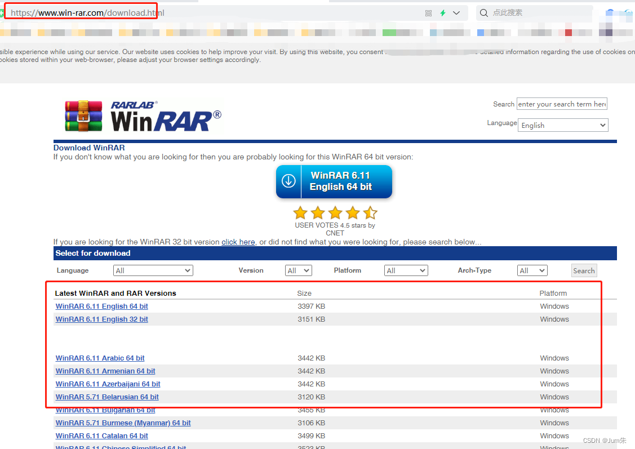635x449 pixels.
Task: Open WinRAR 6.11 Arabic 64 bit link
Action: coord(100,358)
